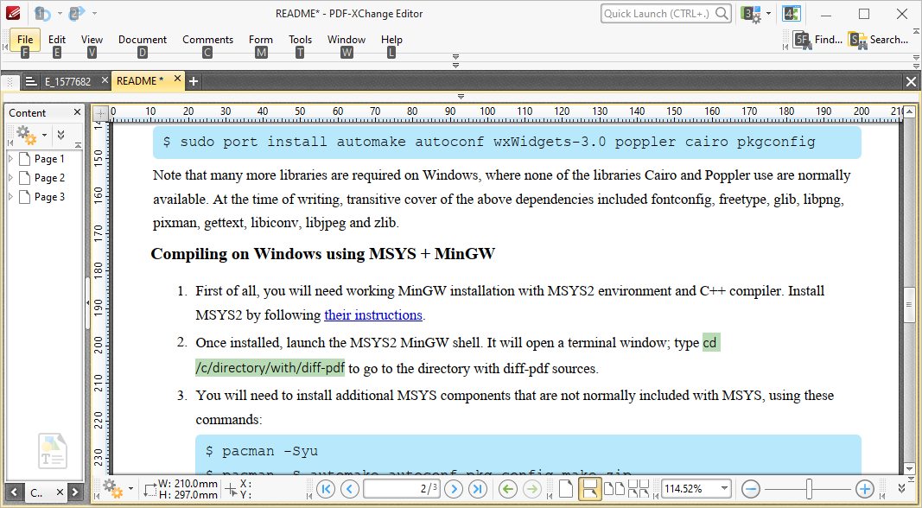Click the gear options icon in Content panel

click(24, 134)
